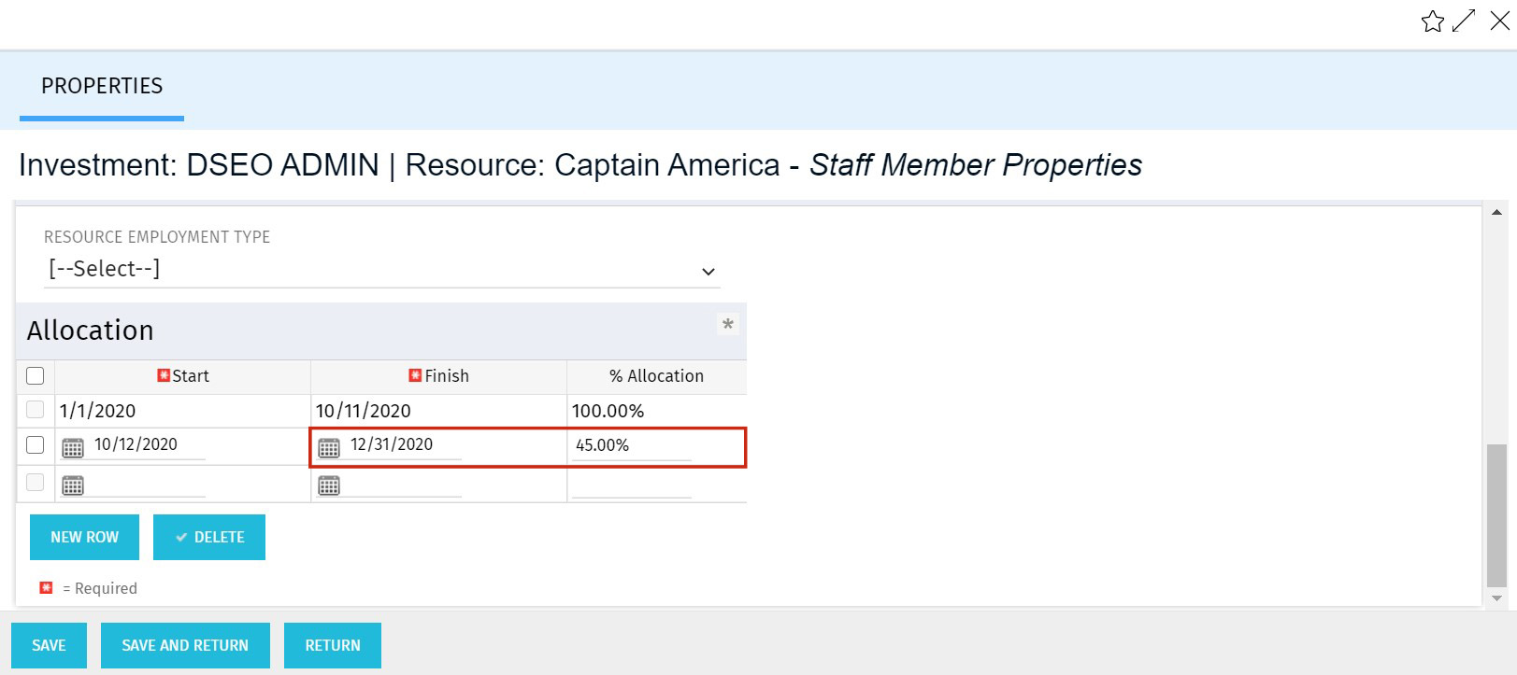The width and height of the screenshot is (1517, 675).
Task: Click the % Allocation column header
Action: pos(656,376)
